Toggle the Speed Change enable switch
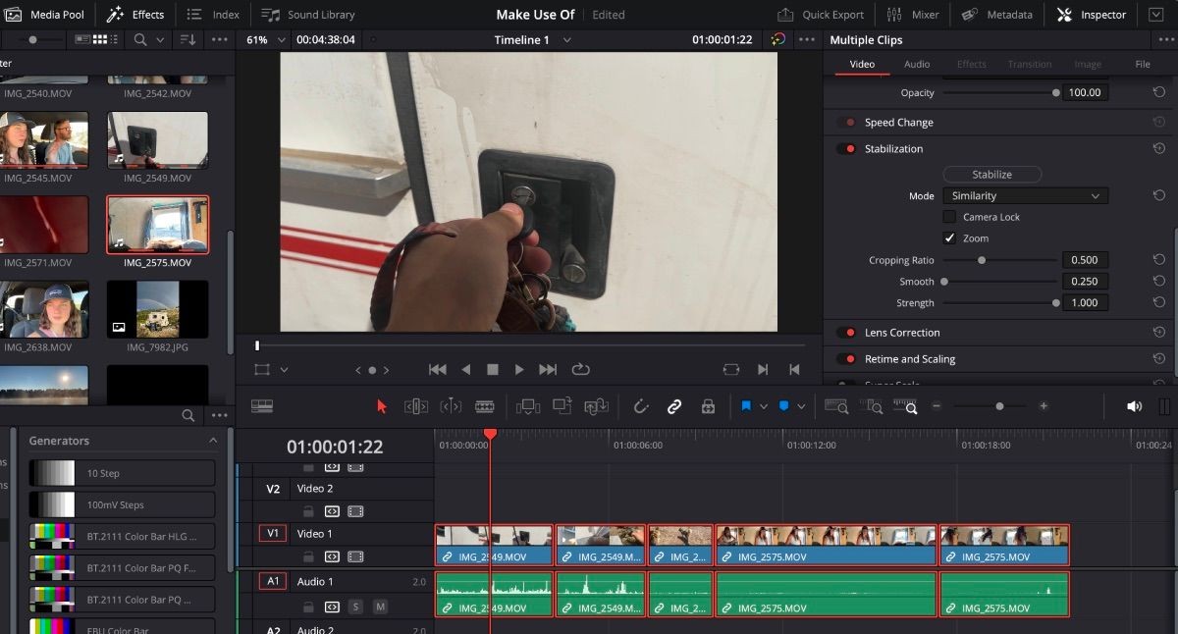1178x634 pixels. [845, 123]
